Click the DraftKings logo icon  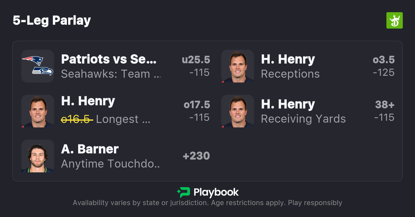point(394,21)
